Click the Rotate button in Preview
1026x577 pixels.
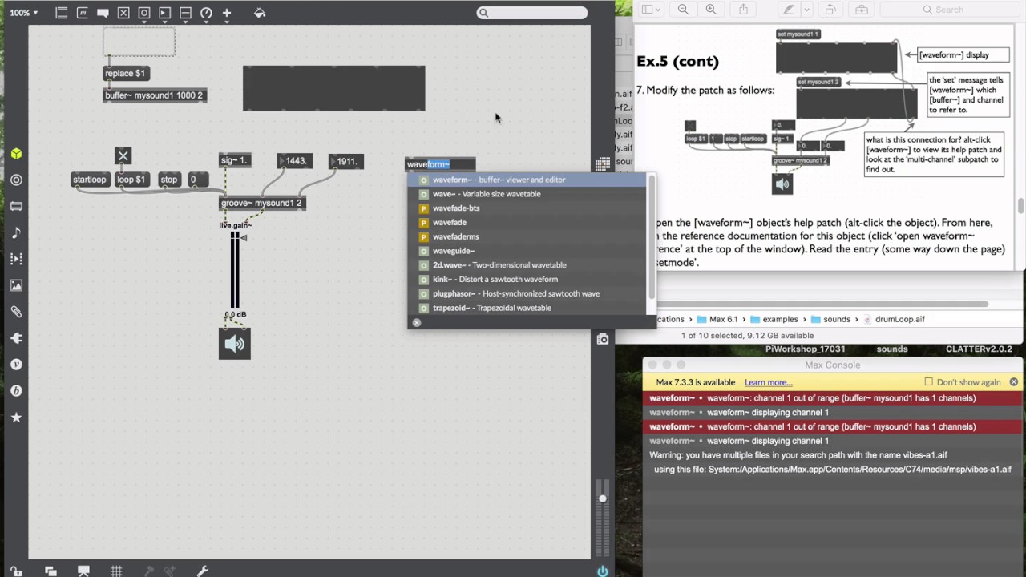click(x=830, y=10)
